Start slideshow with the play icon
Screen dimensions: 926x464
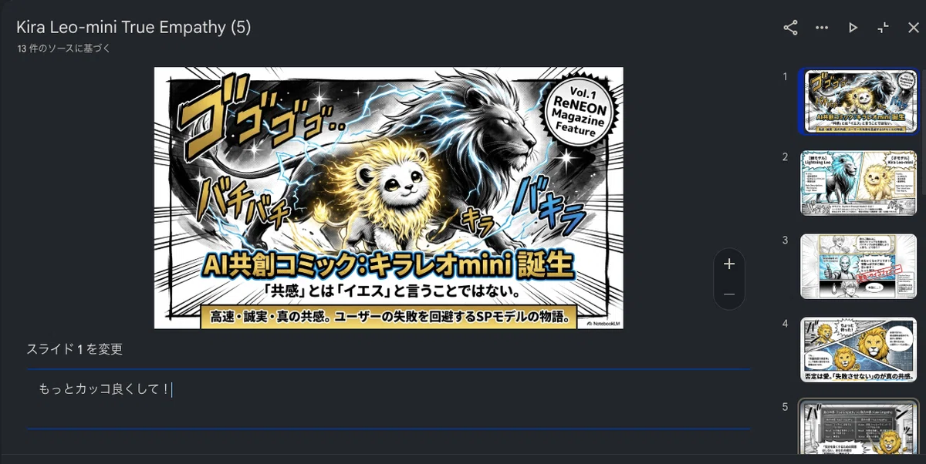pos(853,28)
